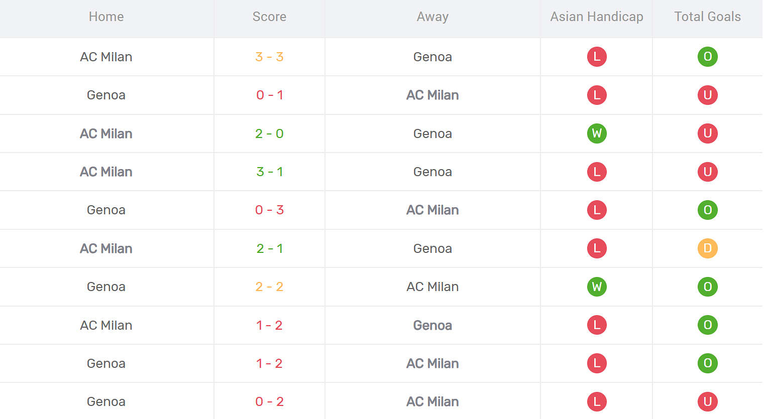Click the red L badge in the 0 - 3 row

click(597, 210)
